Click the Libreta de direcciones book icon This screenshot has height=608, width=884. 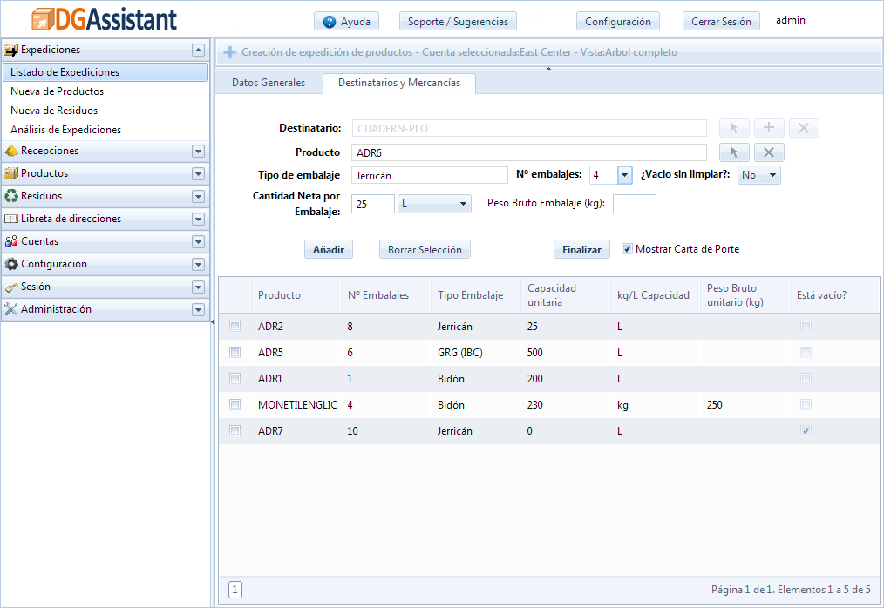point(11,219)
